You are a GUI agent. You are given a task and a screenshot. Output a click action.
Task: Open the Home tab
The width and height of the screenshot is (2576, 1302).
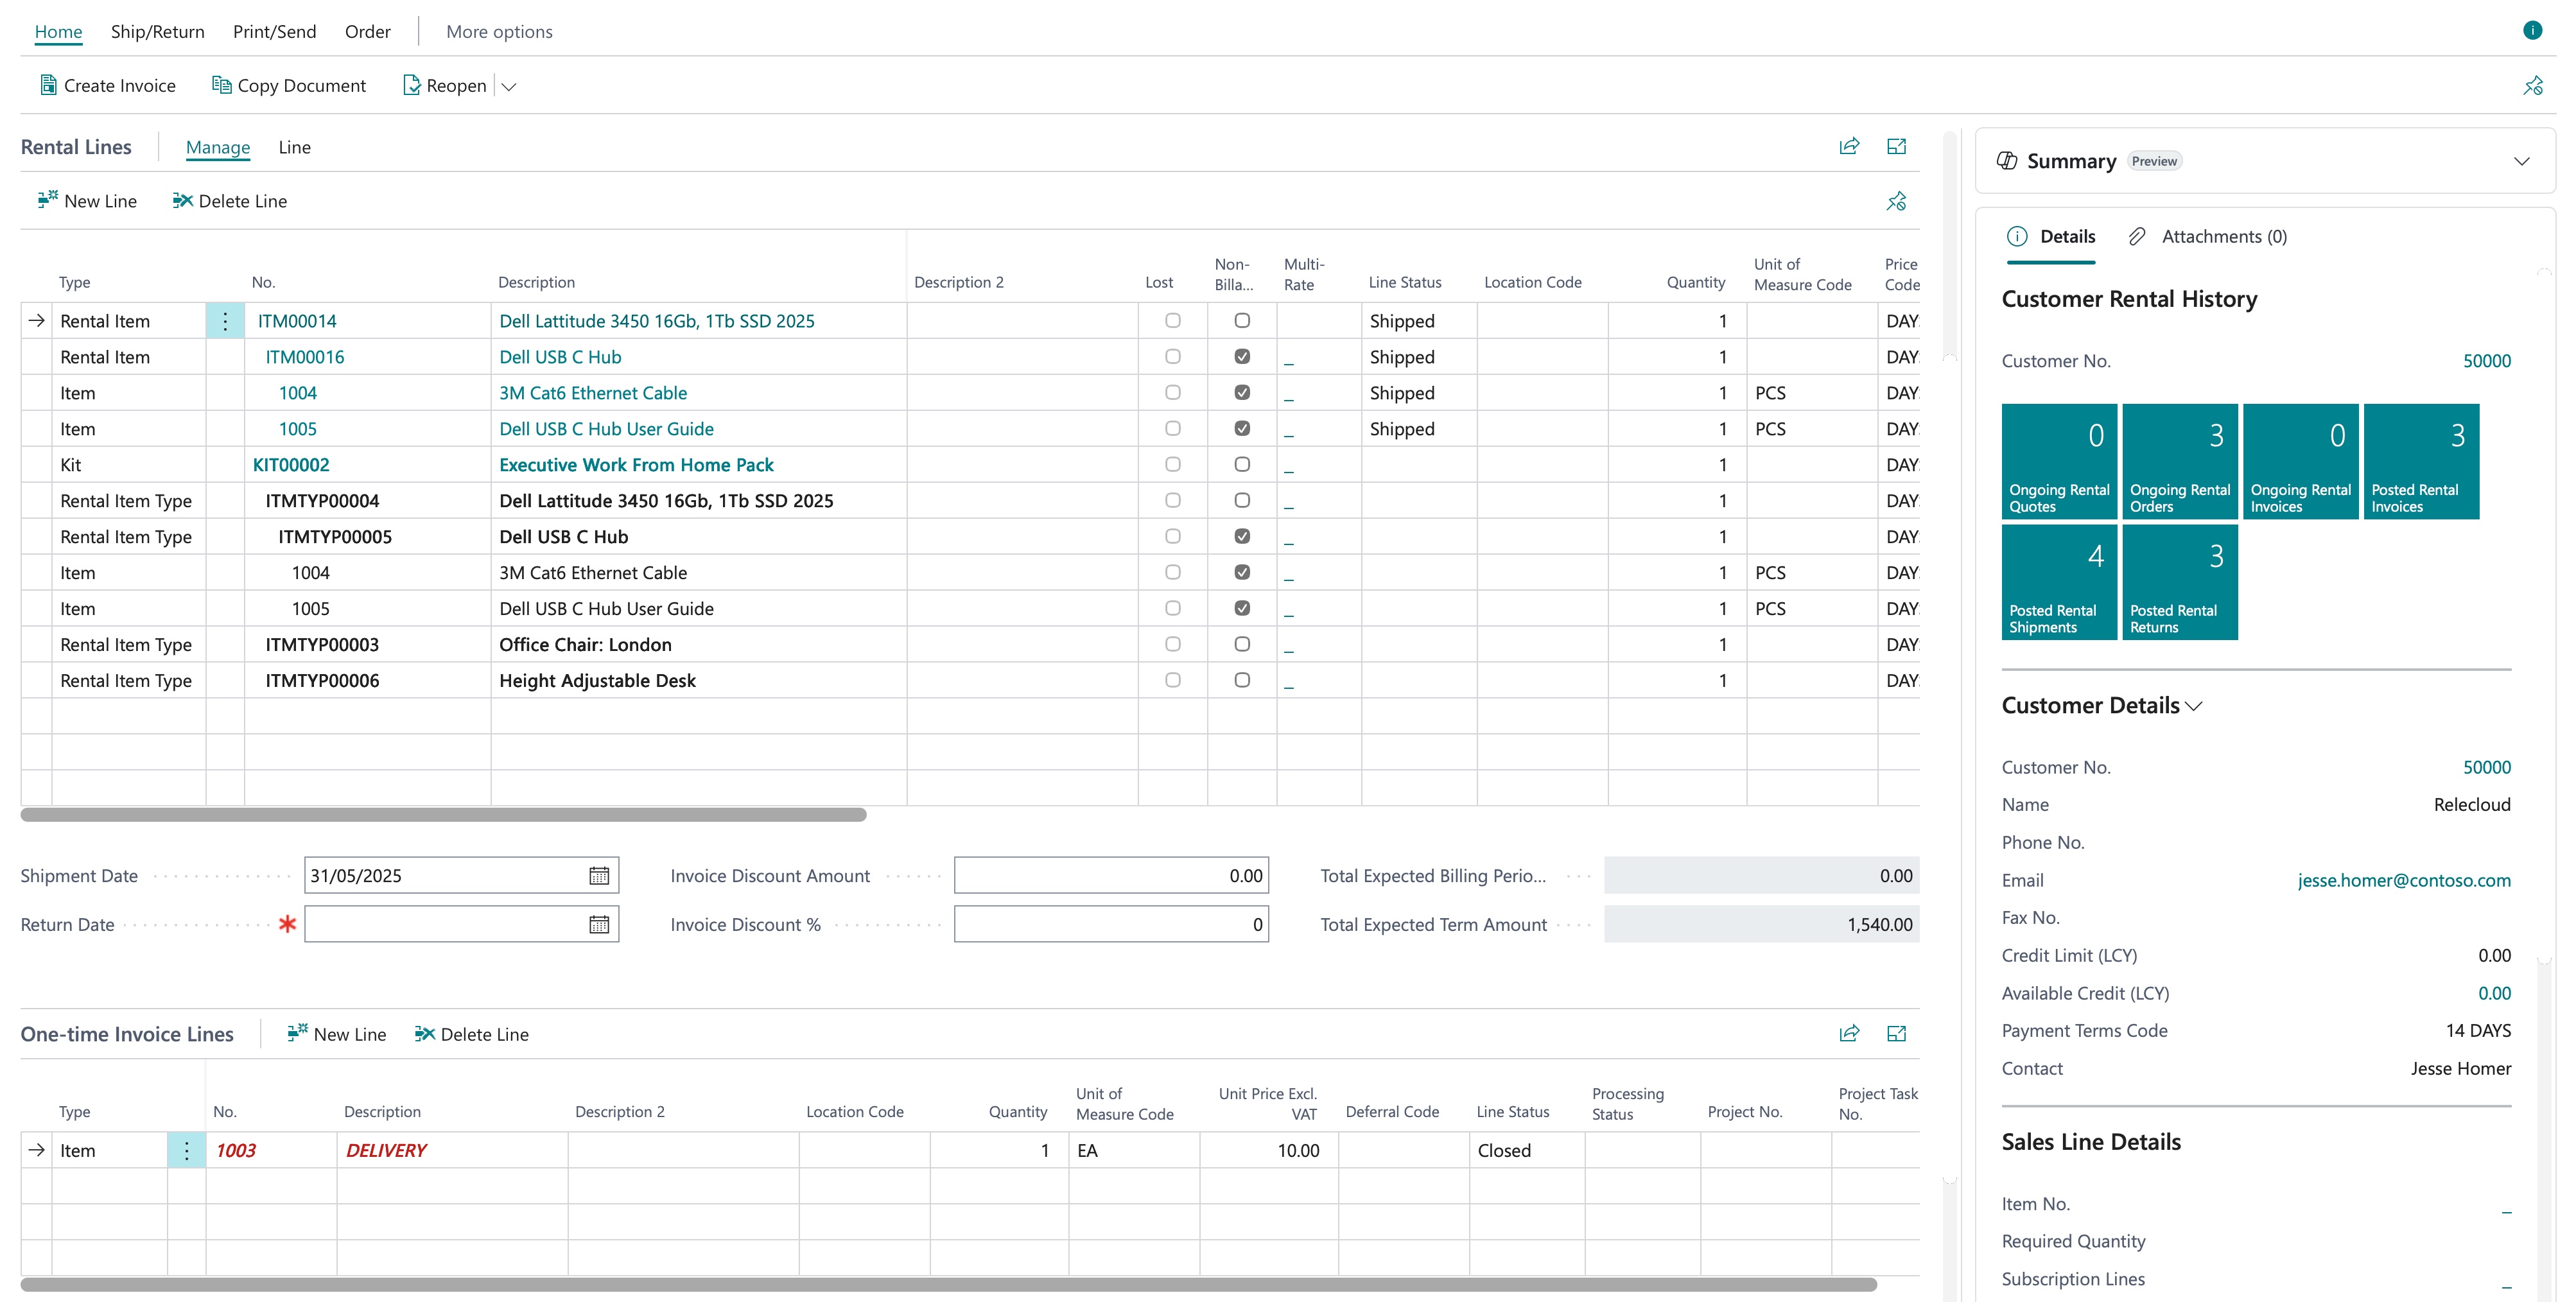(x=58, y=31)
